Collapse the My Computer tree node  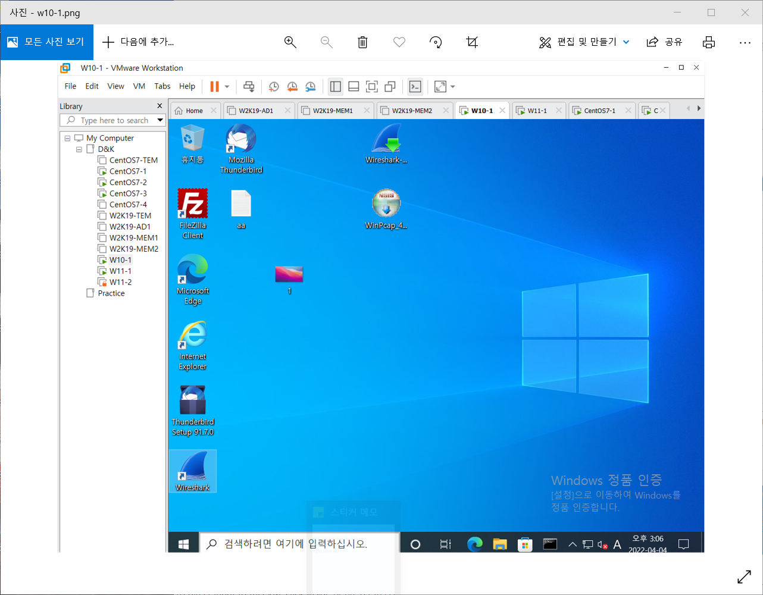point(68,138)
